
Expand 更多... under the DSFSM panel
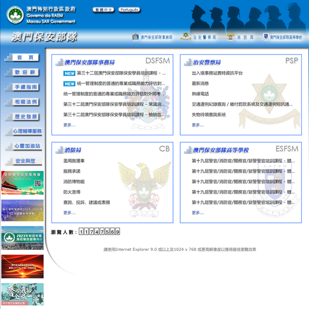point(69,125)
